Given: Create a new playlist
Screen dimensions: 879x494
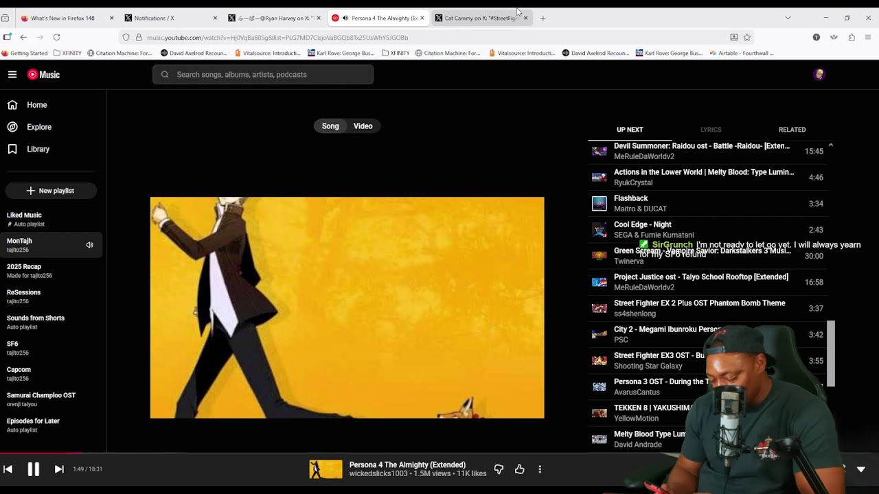Looking at the screenshot, I should (x=50, y=191).
